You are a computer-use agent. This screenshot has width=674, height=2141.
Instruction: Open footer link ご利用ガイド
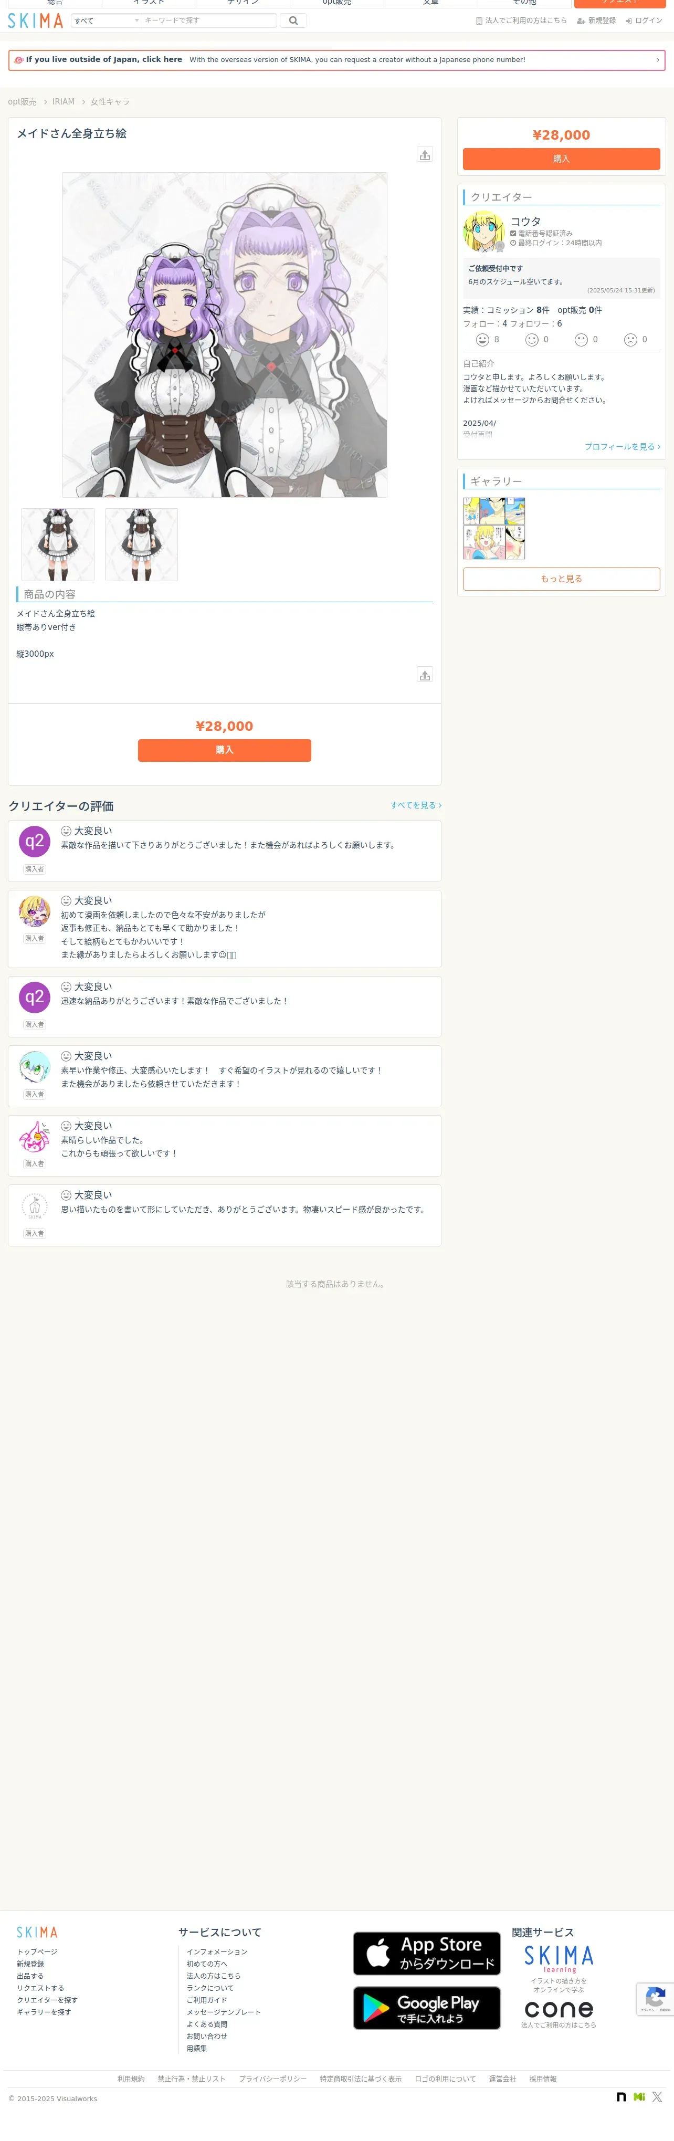[x=207, y=2000]
